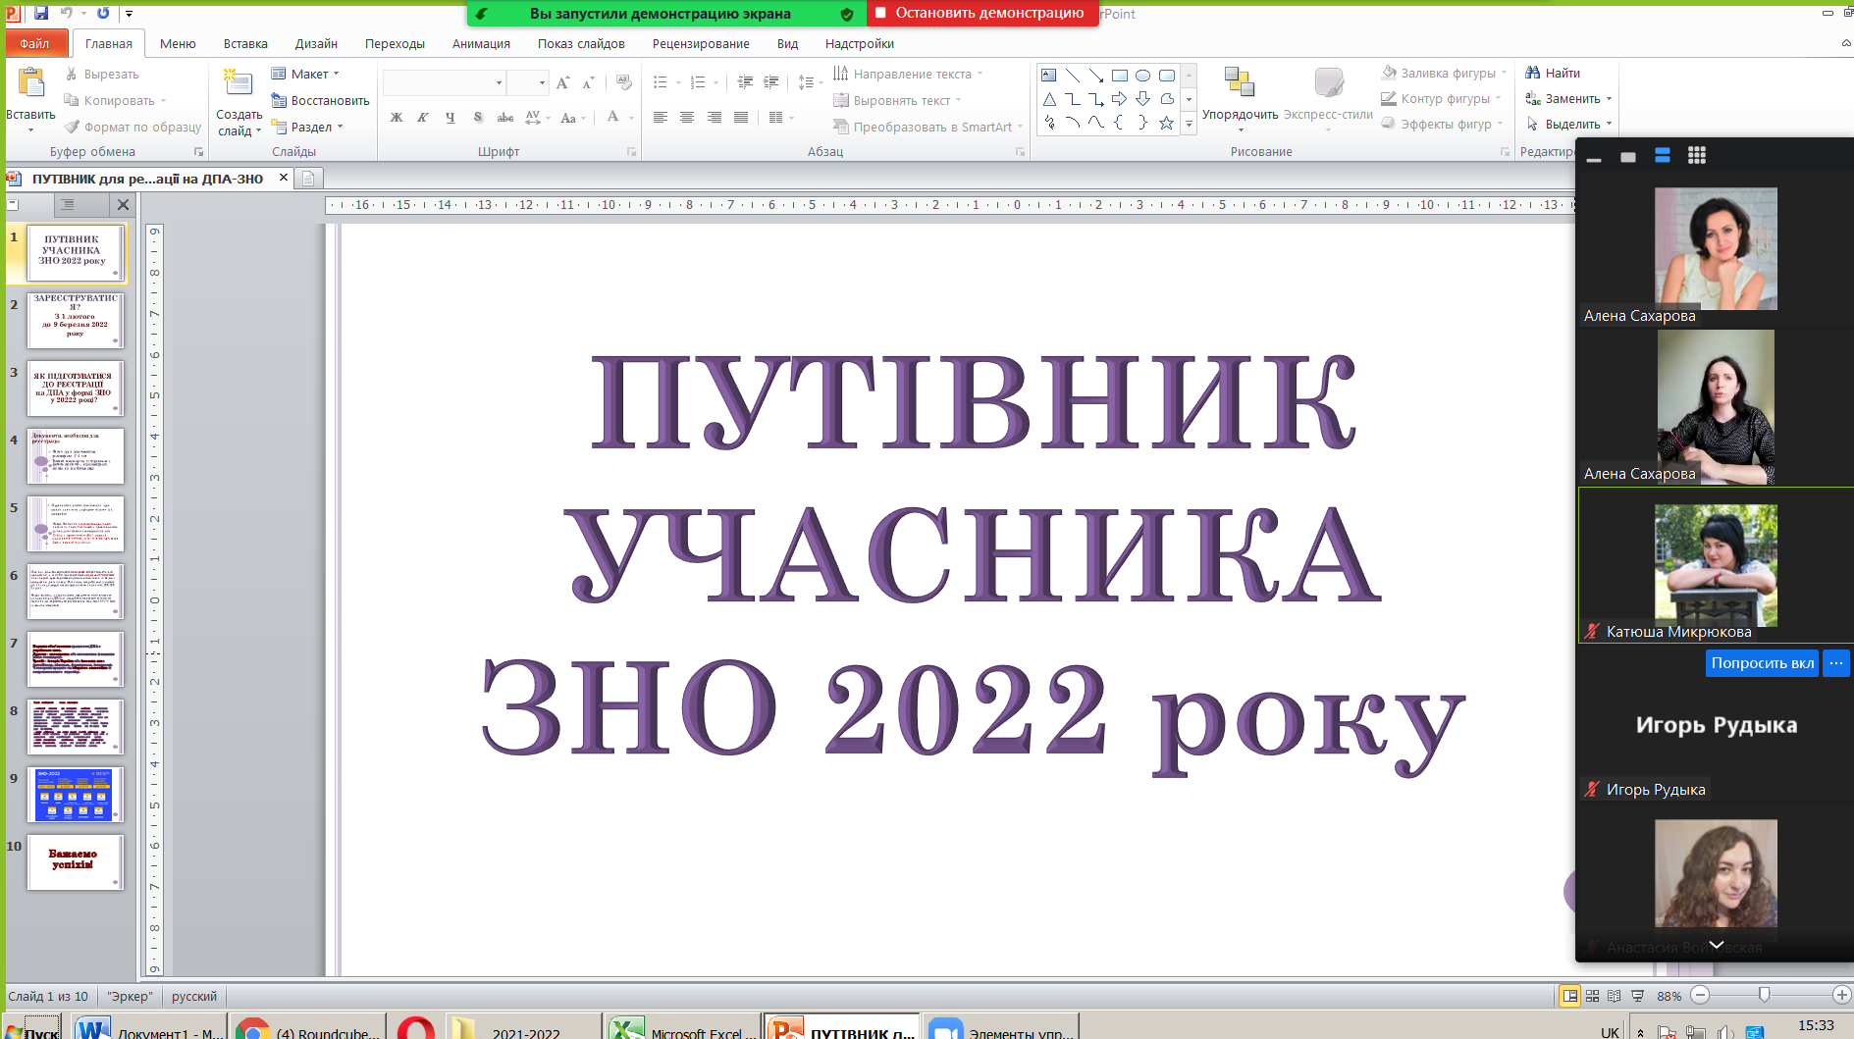Start slideshow from status bar icon

click(x=1637, y=996)
